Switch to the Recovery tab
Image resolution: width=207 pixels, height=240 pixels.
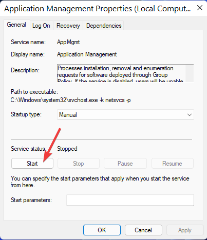pos(68,26)
